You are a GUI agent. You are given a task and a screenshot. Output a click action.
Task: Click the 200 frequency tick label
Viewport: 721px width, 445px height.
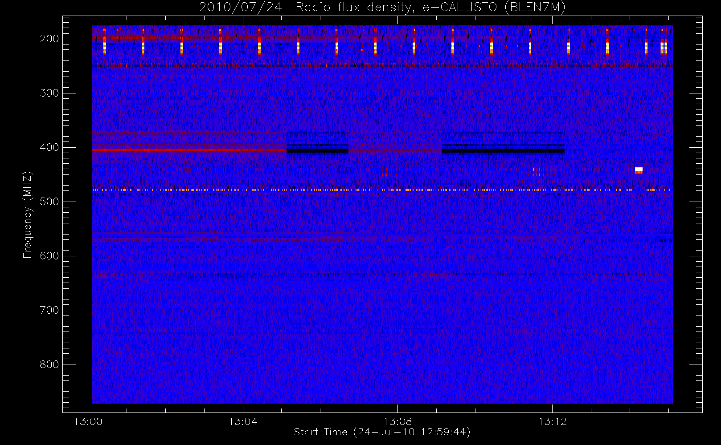point(49,39)
